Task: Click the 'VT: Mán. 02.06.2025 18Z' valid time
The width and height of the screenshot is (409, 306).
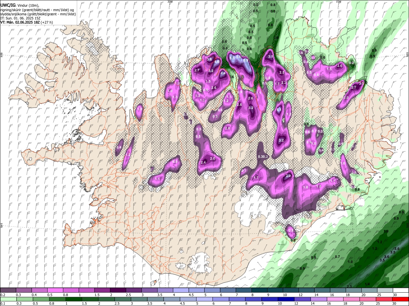Action: (x=20, y=22)
